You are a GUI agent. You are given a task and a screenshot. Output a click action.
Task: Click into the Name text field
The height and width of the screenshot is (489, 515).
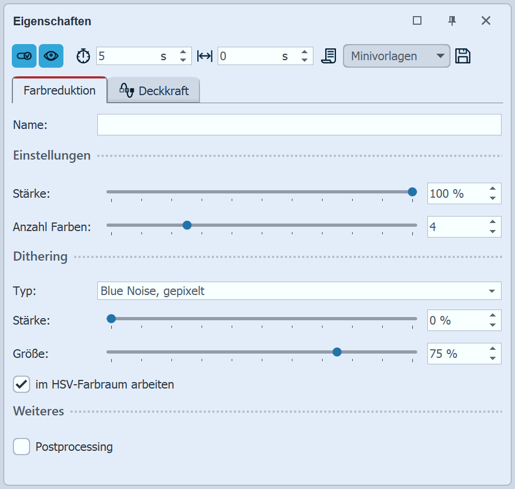click(299, 125)
